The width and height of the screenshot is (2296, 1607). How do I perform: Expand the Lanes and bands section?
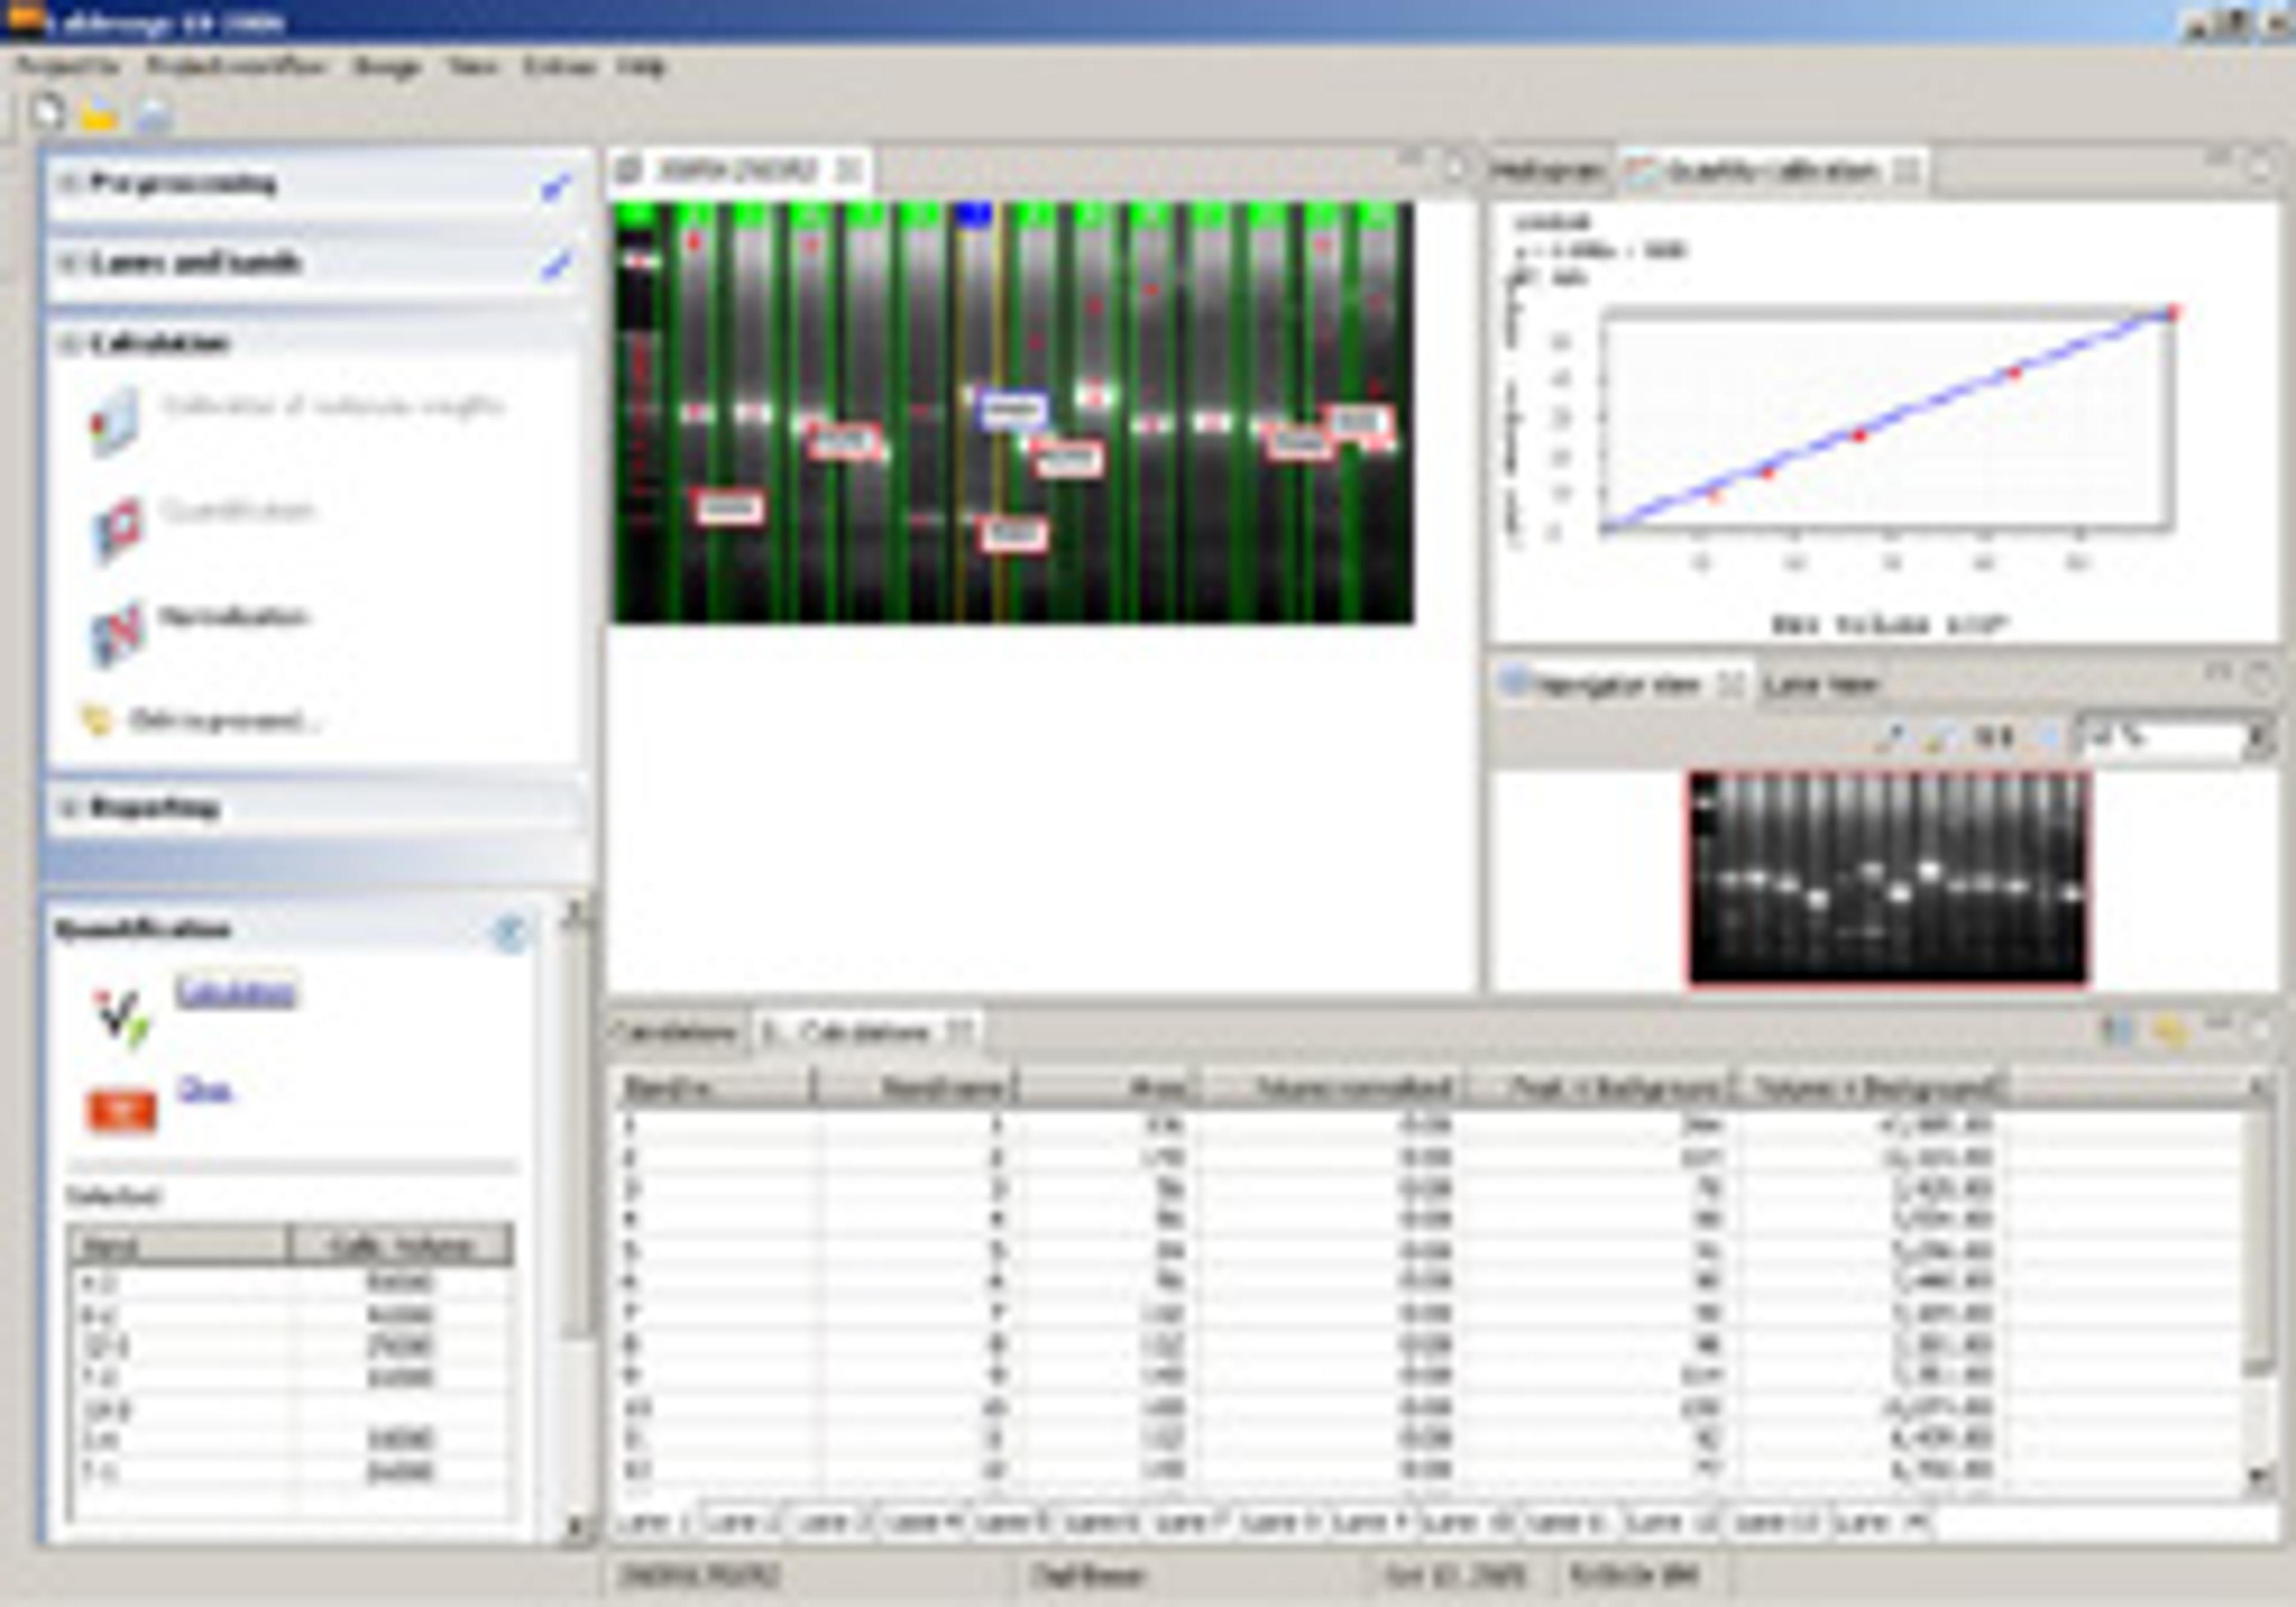click(x=68, y=263)
